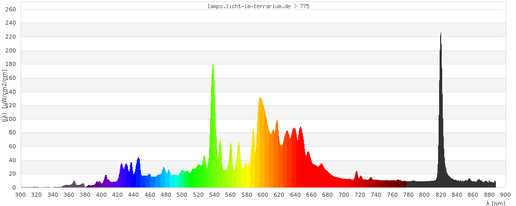Click the tall infrared peak tip near 820 nm
The image size is (516, 206).
[x=441, y=34]
